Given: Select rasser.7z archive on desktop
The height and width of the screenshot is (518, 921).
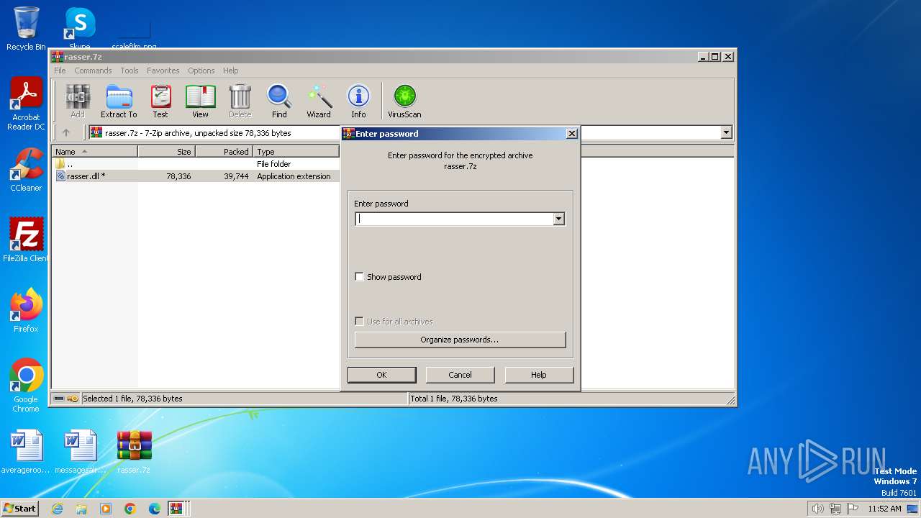Looking at the screenshot, I should coord(134,452).
